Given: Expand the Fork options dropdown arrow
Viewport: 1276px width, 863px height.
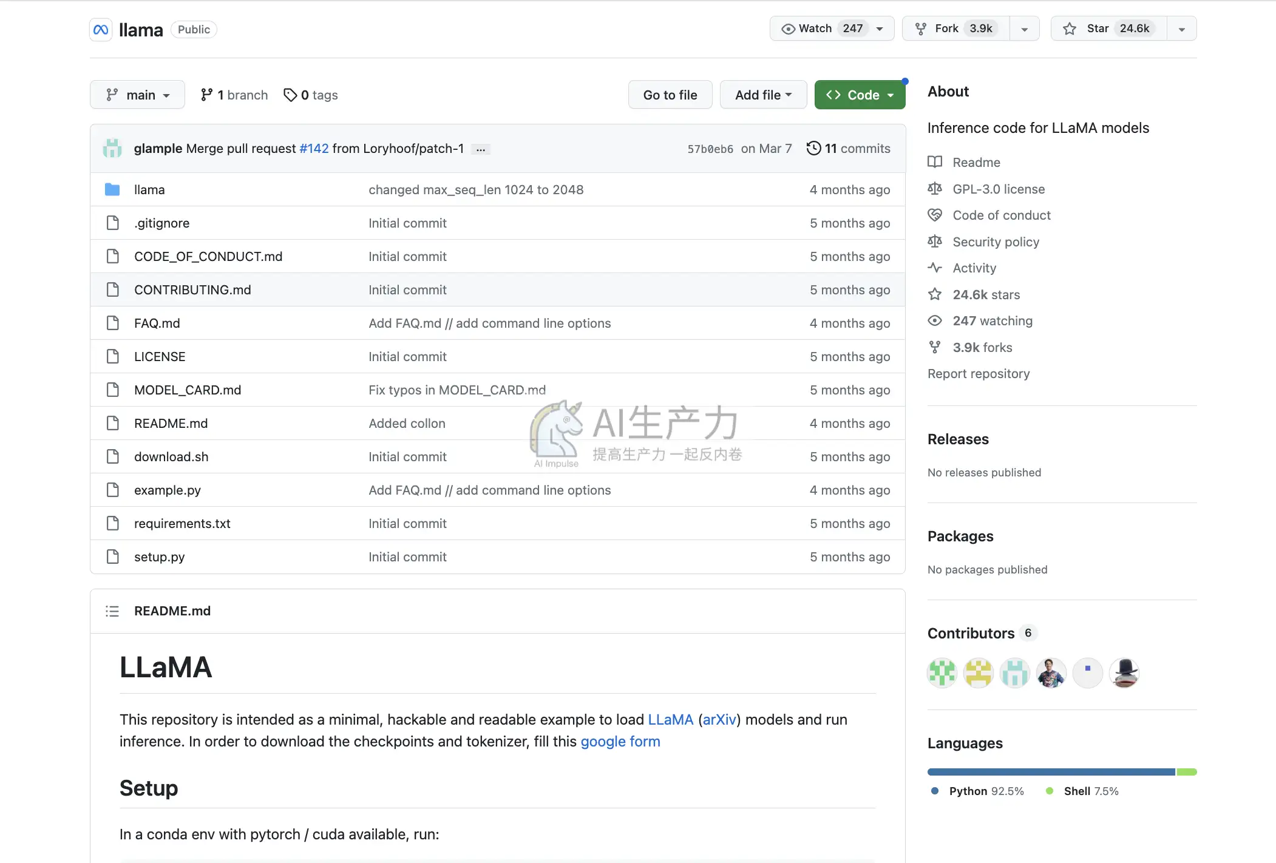Looking at the screenshot, I should click(x=1025, y=29).
